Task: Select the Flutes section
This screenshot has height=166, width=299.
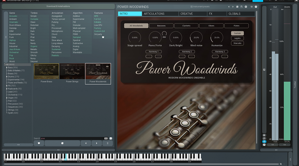Action: click(x=237, y=26)
